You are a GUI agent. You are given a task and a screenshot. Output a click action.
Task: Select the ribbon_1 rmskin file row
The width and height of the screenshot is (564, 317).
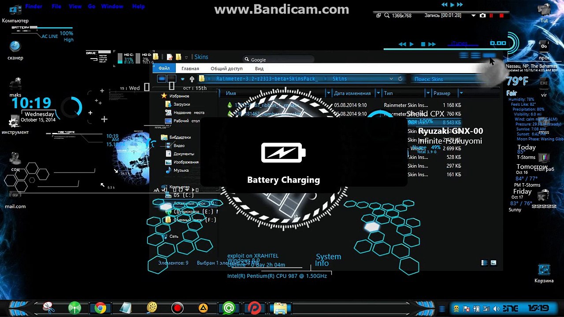click(344, 105)
